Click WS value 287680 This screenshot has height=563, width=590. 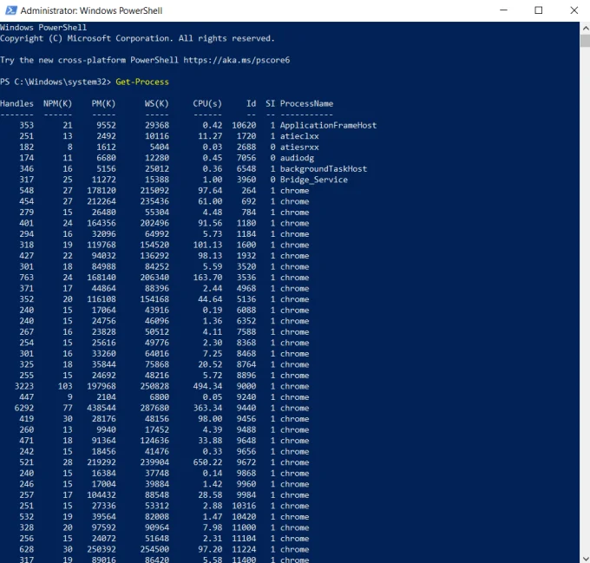pos(154,408)
